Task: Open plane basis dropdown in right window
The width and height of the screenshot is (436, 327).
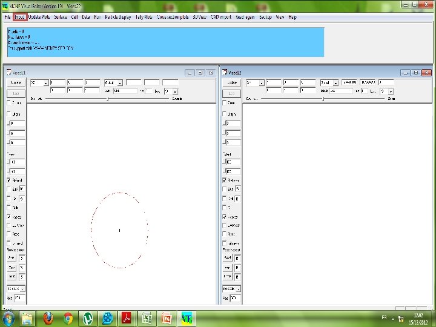Action: pos(262,83)
